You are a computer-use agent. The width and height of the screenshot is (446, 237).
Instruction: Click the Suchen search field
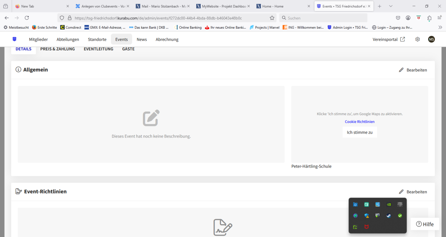(323, 18)
